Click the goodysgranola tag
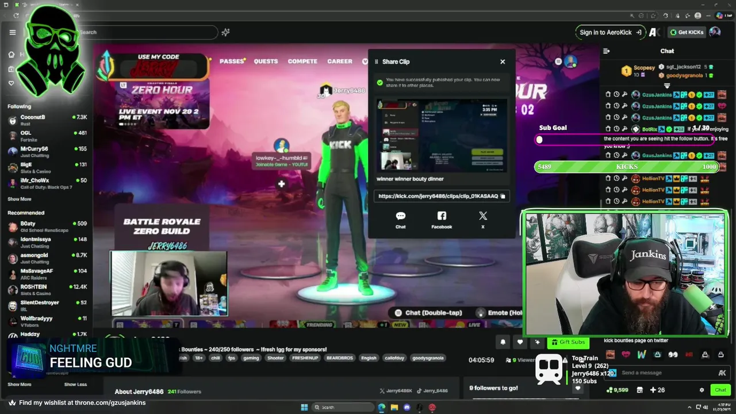 [428, 358]
